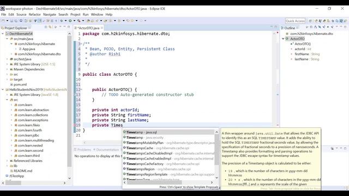
Task: Click content assist vertical scrollbar down arrow
Action: 216,178
